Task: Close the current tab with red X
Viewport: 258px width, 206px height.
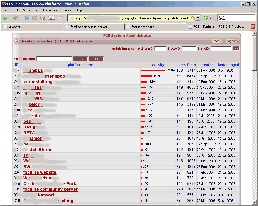Action: [x=253, y=27]
